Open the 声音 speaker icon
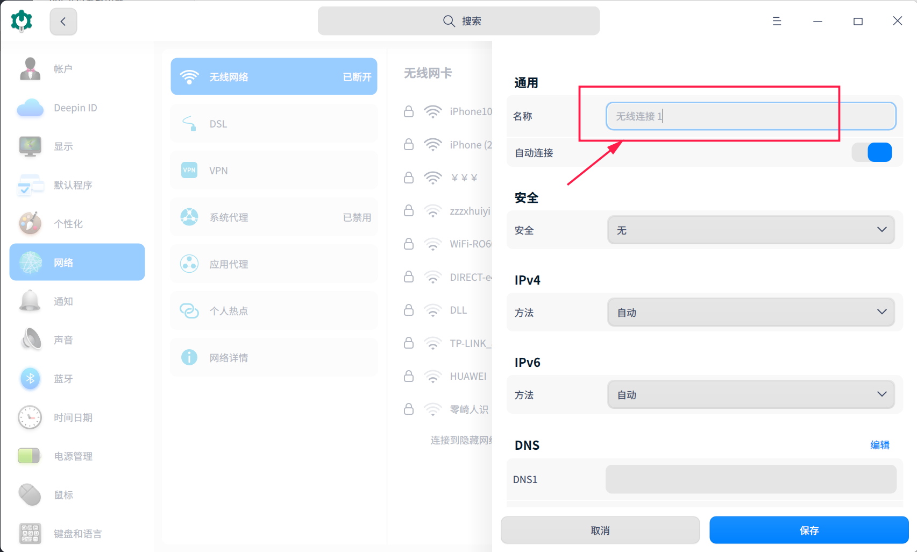 point(30,340)
